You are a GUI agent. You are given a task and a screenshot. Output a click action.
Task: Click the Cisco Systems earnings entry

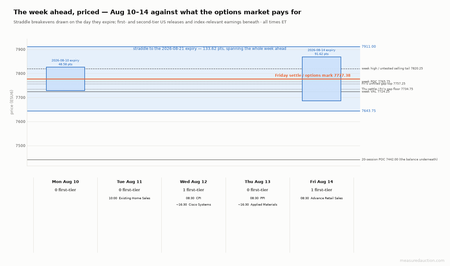coord(193,205)
